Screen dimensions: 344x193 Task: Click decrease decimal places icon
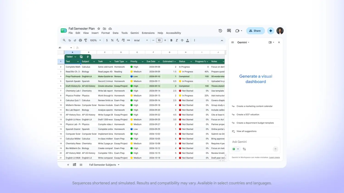tap(118, 40)
